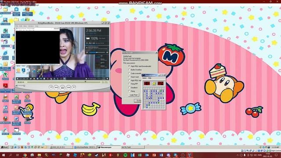Open the Windows 10 Start menu

click(x=4, y=155)
